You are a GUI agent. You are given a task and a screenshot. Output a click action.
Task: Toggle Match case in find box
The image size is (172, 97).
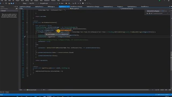147,13
